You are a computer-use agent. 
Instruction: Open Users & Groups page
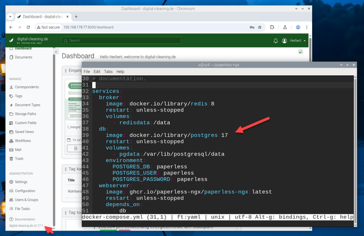23,200
